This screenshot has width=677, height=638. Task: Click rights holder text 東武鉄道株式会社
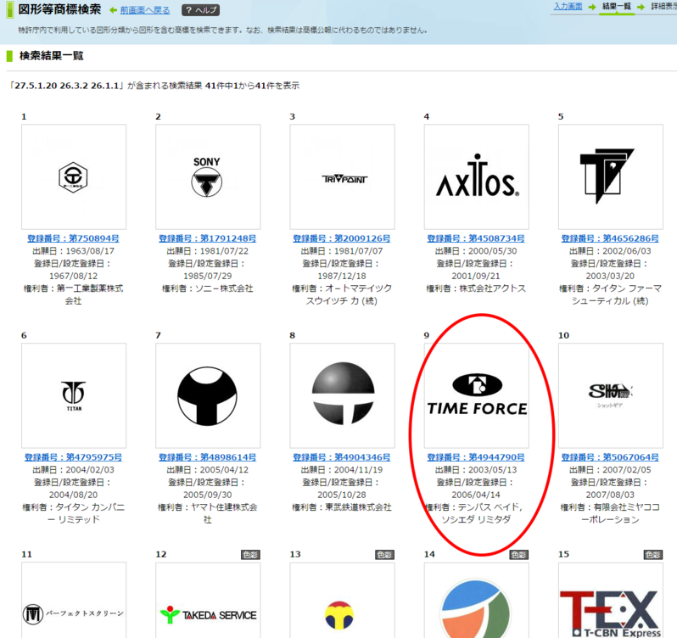(358, 507)
